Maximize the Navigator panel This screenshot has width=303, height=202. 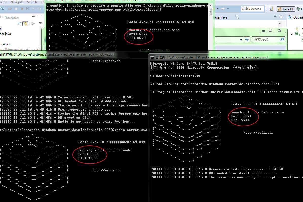39,17
